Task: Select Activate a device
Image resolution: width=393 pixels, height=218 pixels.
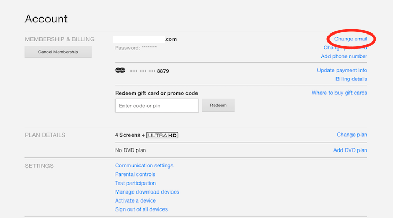Action: pos(135,200)
